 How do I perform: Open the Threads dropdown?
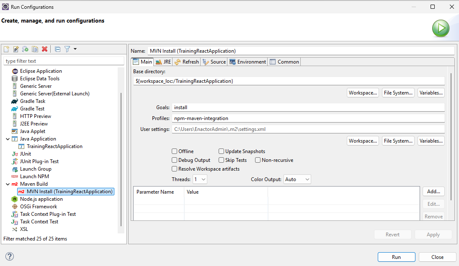(x=200, y=179)
